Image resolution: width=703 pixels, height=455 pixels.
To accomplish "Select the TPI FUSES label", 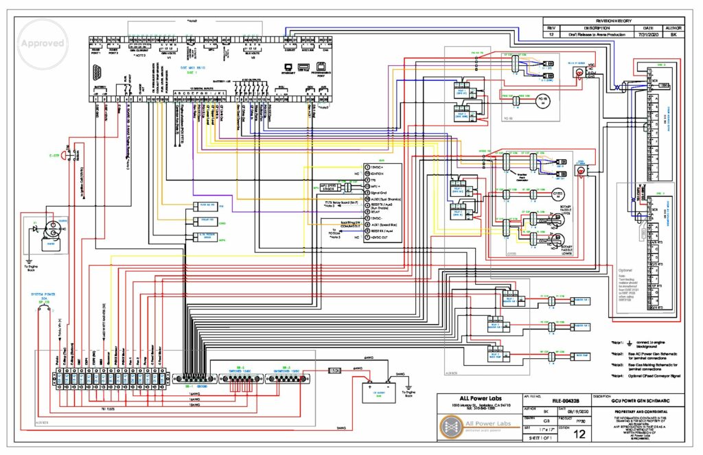I will click(x=108, y=409).
